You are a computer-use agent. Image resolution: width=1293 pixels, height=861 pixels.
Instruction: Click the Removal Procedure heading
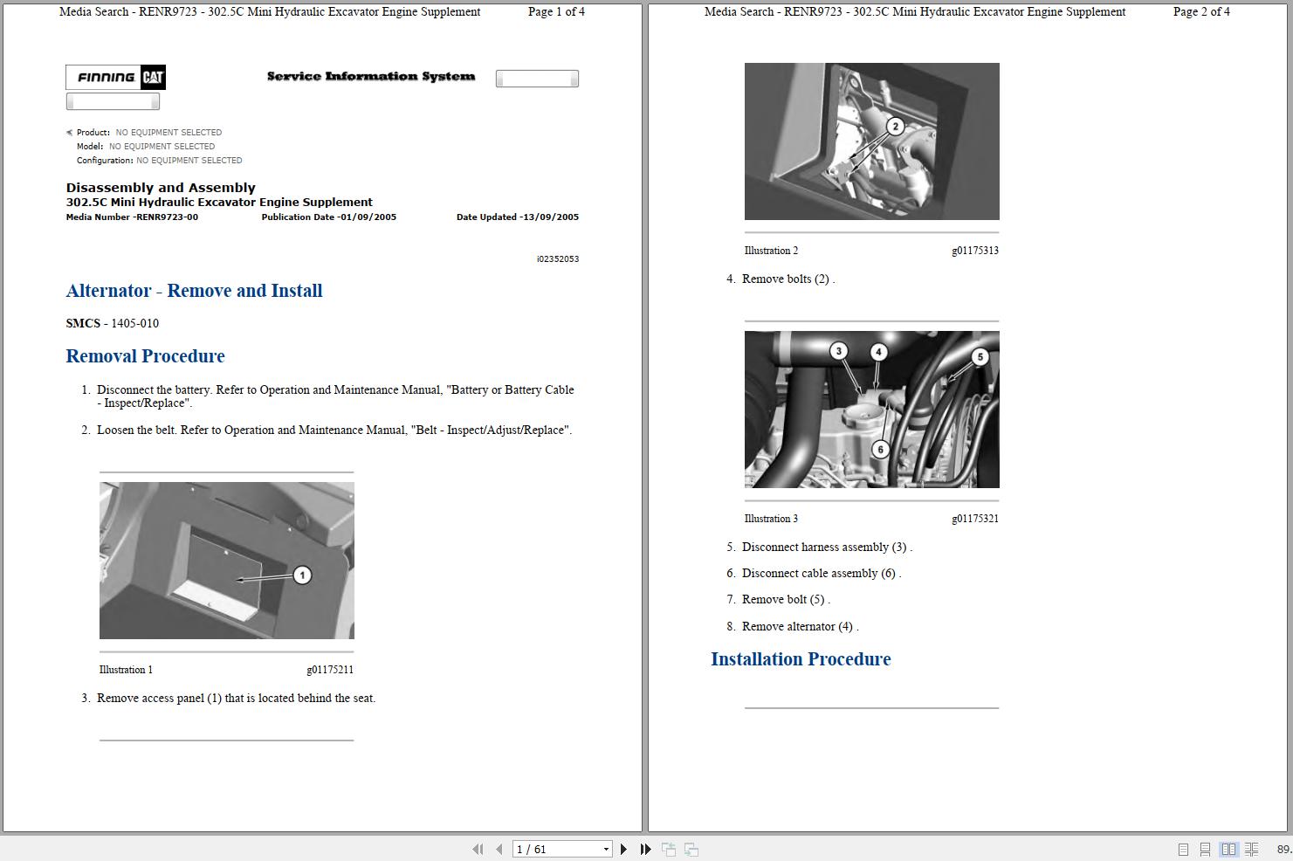[x=146, y=356]
